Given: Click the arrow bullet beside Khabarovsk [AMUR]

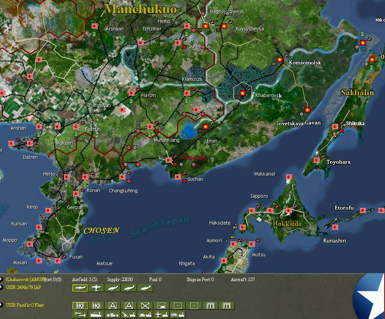Looking at the screenshot, I should click(x=1, y=279).
